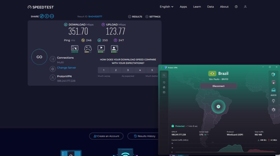The height and width of the screenshot is (156, 280).
Task: Click Create an Account button
Action: pyautogui.click(x=106, y=136)
